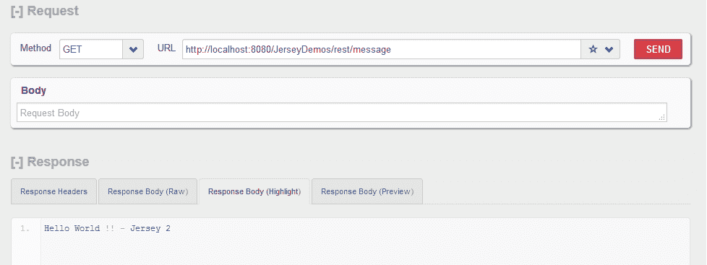Open the URL favorites dropdown chevron
The height and width of the screenshot is (265, 707).
(x=609, y=50)
